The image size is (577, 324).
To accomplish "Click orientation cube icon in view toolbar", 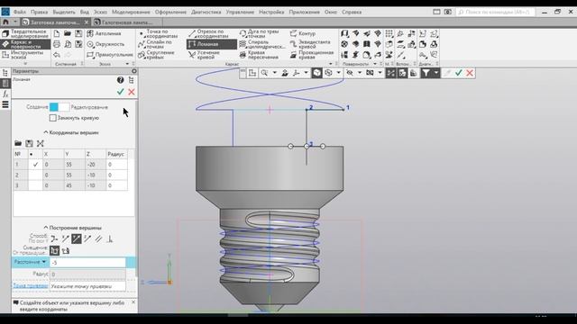I will pos(316,73).
